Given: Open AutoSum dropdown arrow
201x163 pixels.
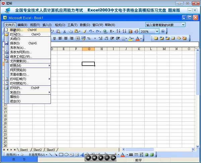Looking at the screenshot, I should pyautogui.click(x=114, y=31).
